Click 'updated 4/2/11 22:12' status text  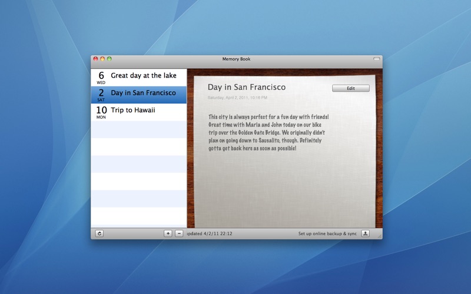click(210, 233)
